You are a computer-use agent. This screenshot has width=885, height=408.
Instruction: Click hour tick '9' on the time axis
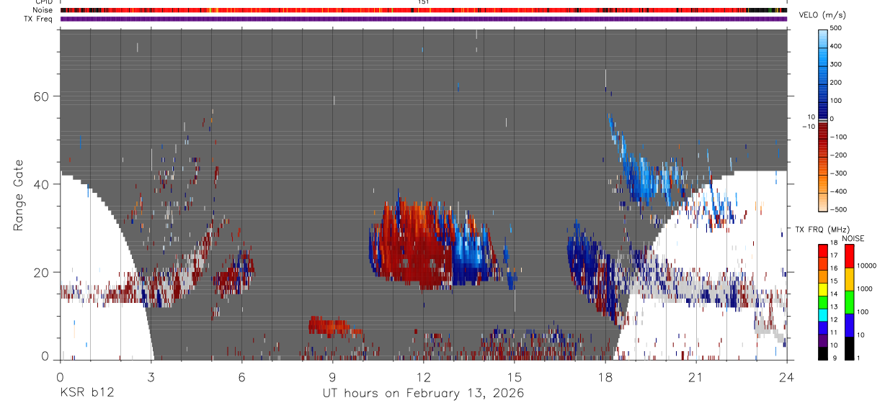click(x=333, y=376)
